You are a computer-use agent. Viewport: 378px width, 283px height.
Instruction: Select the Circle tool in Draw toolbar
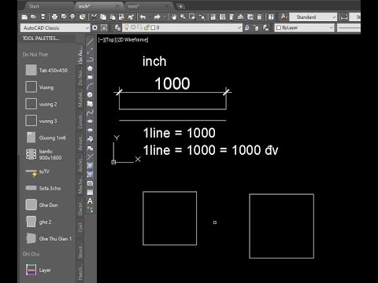(90, 95)
